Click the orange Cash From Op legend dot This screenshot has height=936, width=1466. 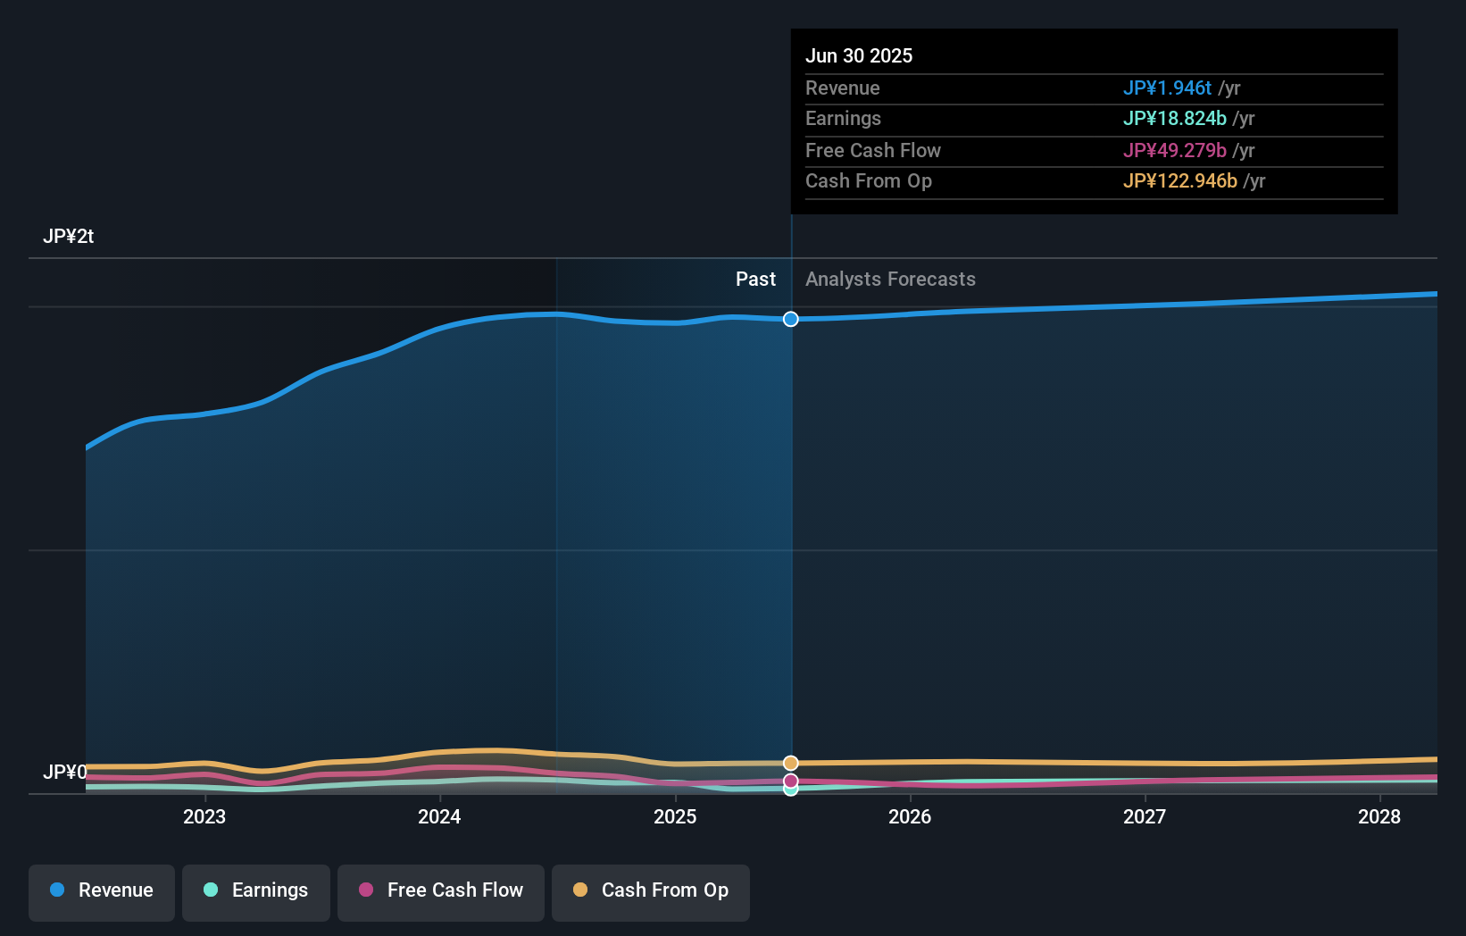(580, 890)
